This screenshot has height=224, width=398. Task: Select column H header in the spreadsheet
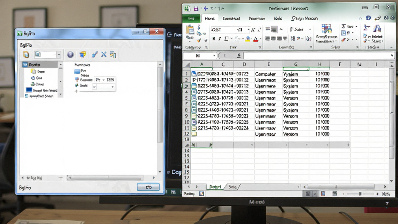point(319,64)
